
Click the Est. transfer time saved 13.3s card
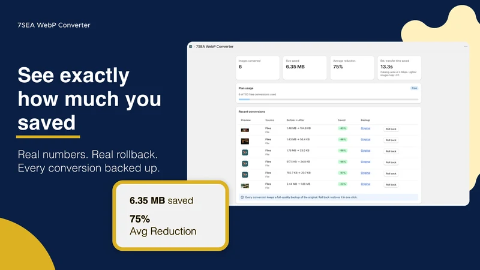(x=399, y=68)
